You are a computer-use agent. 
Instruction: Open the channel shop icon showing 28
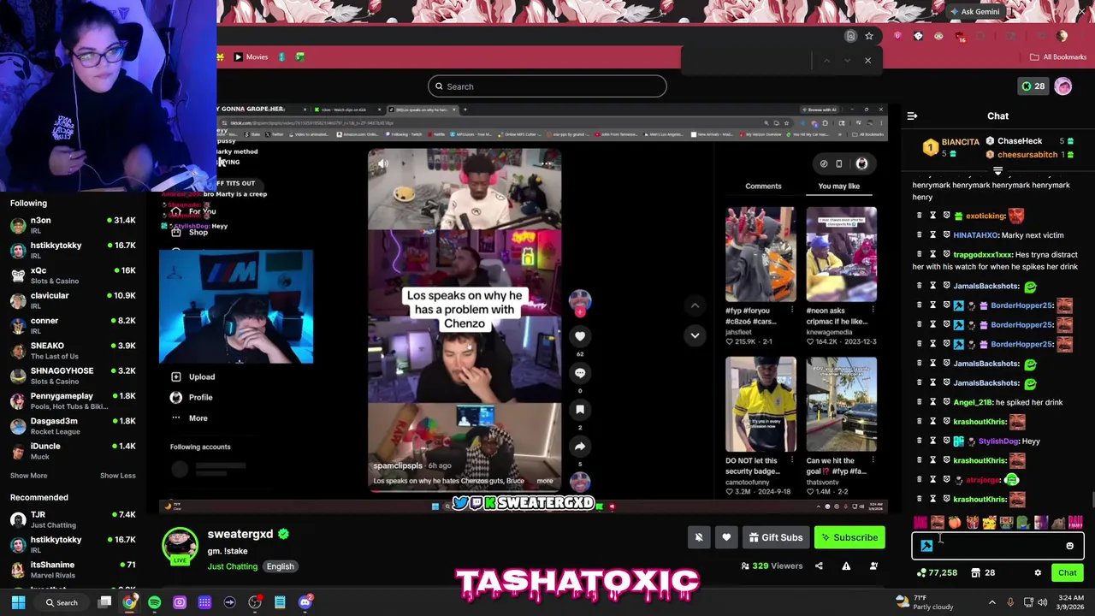(983, 572)
